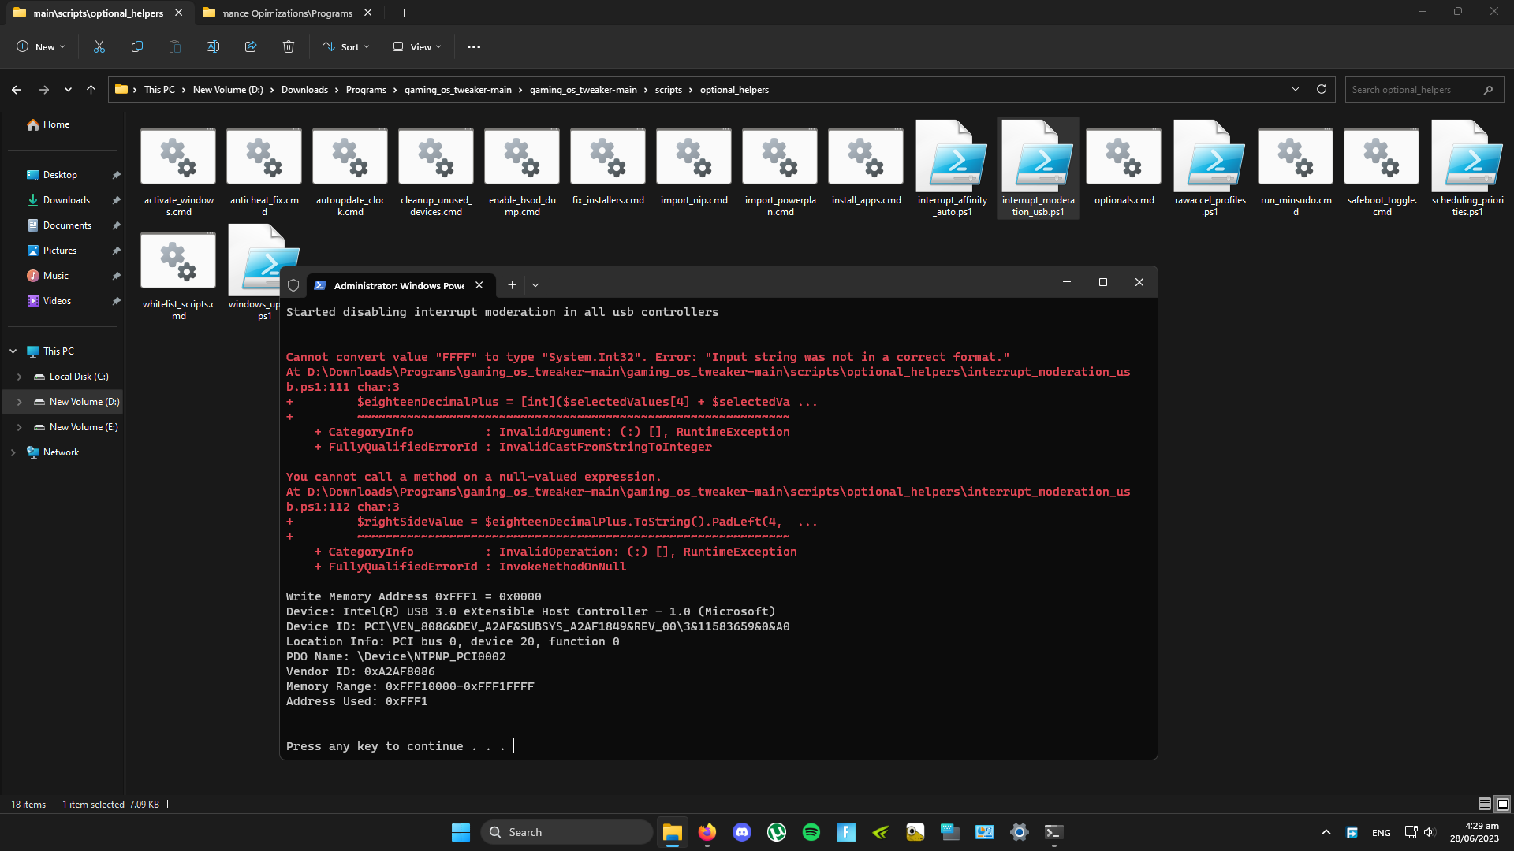Viewport: 1514px width, 851px height.
Task: Select anticheat_fix.cmd file
Action: (264, 169)
